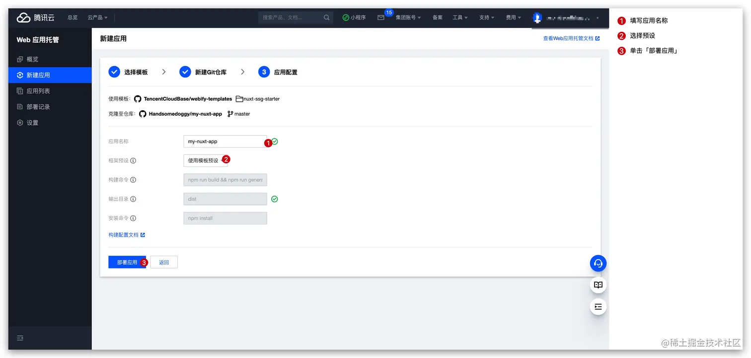This screenshot has width=751, height=358.
Task: Expand the 云产品 dropdown menu
Action: pos(97,17)
